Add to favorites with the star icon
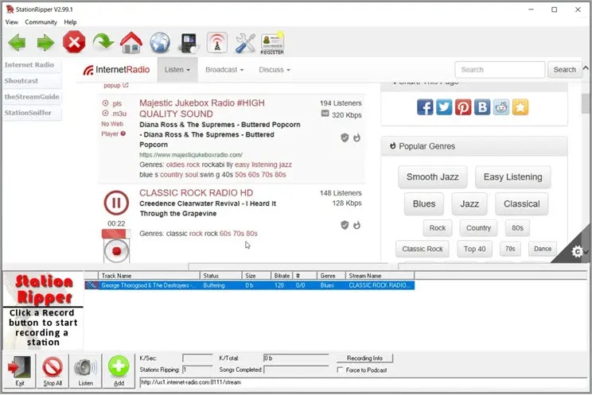This screenshot has height=395, width=592. [520, 107]
